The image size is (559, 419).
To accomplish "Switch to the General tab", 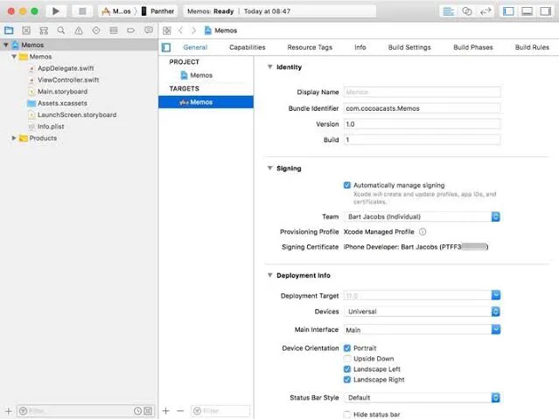I will pos(195,47).
